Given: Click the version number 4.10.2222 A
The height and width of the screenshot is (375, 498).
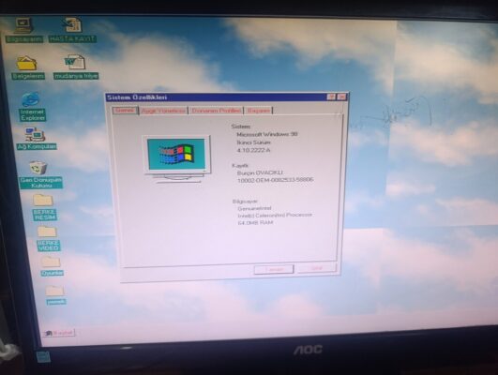Looking at the screenshot, I should pyautogui.click(x=253, y=150).
